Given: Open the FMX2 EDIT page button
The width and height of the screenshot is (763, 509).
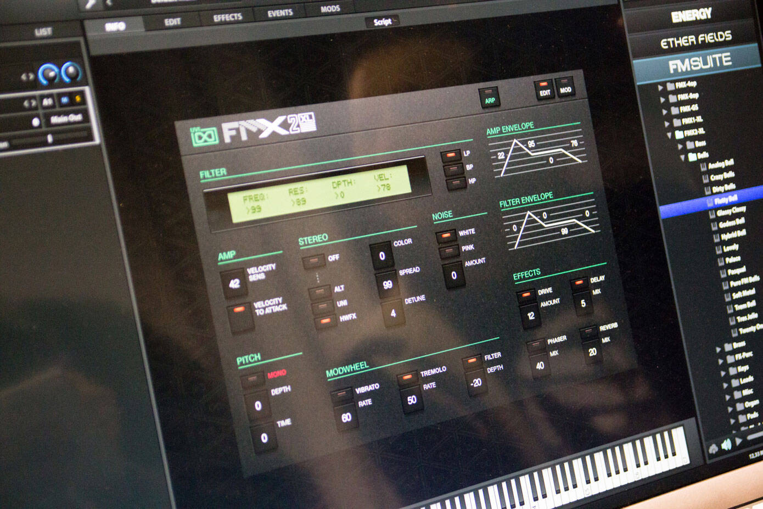Looking at the screenshot, I should [x=544, y=90].
